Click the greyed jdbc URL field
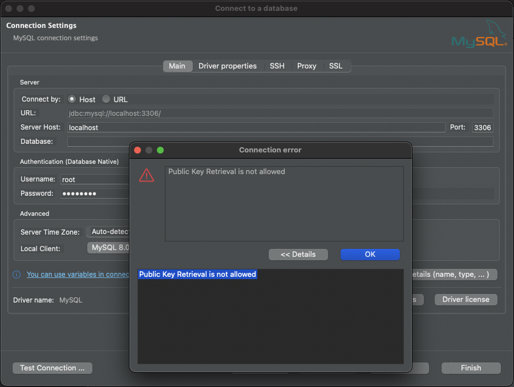514x387 pixels. (x=280, y=114)
